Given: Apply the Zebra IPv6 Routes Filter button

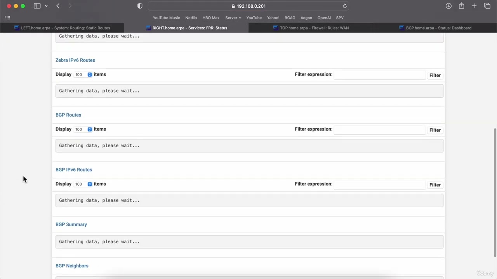Looking at the screenshot, I should [x=435, y=75].
